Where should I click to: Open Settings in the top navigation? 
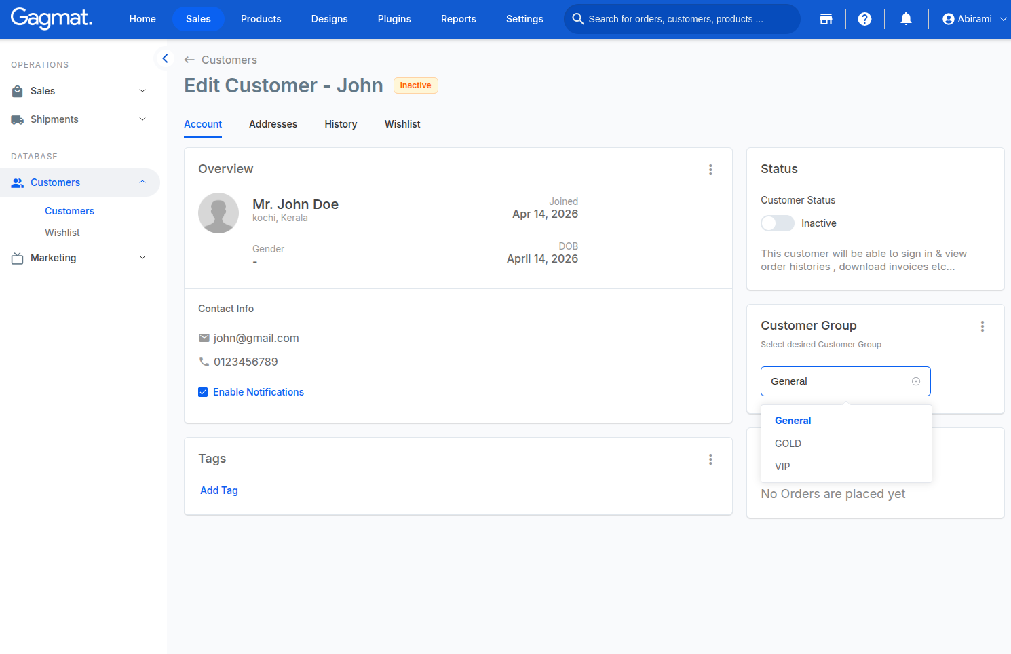tap(524, 19)
